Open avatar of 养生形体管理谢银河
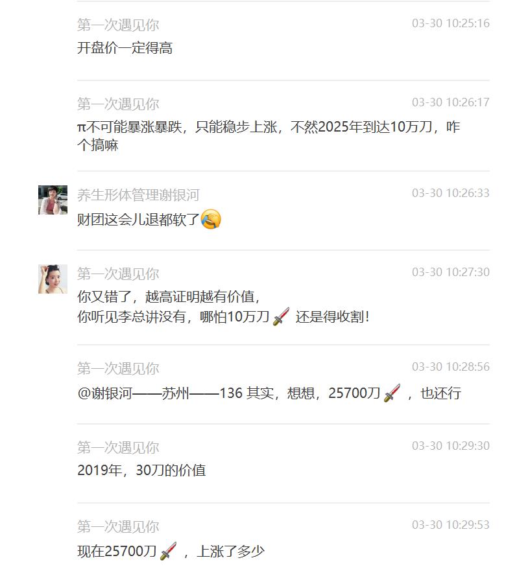530x571 pixels. [53, 200]
